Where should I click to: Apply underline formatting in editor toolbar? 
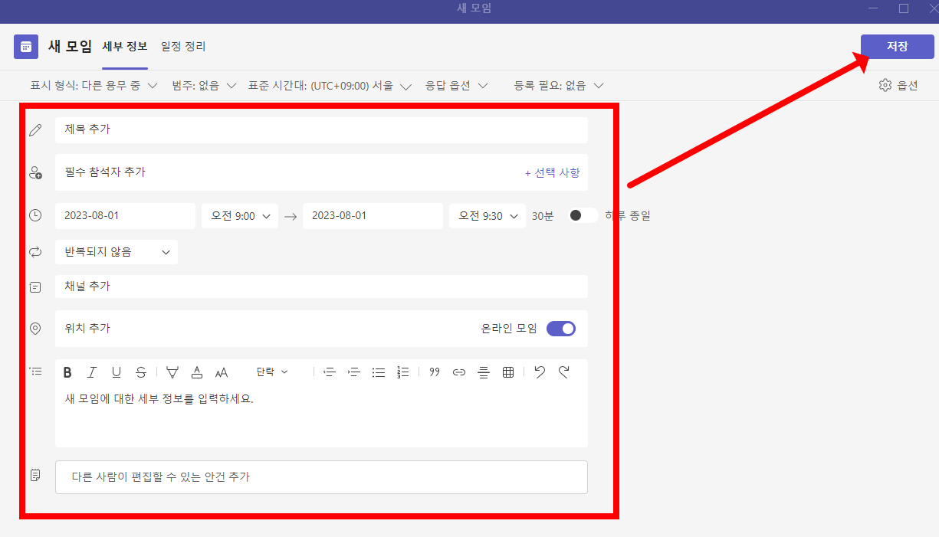[117, 372]
